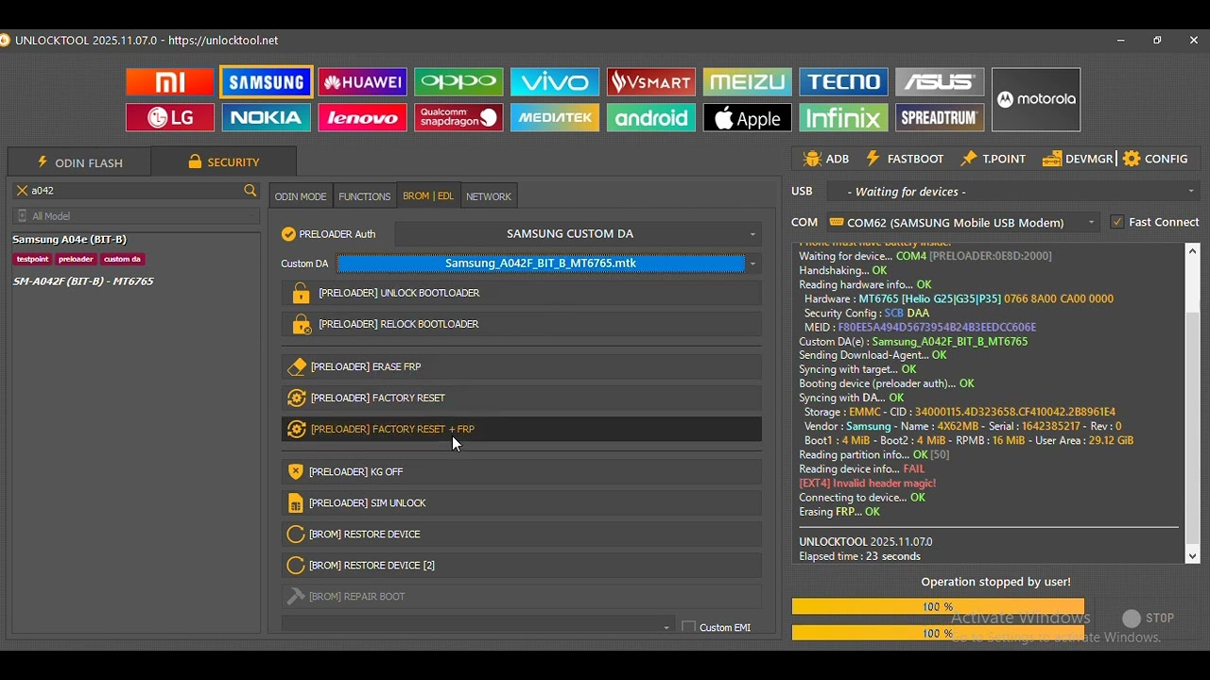Image resolution: width=1210 pixels, height=680 pixels.
Task: Open the ODIN MODE tab
Action: [x=301, y=196]
